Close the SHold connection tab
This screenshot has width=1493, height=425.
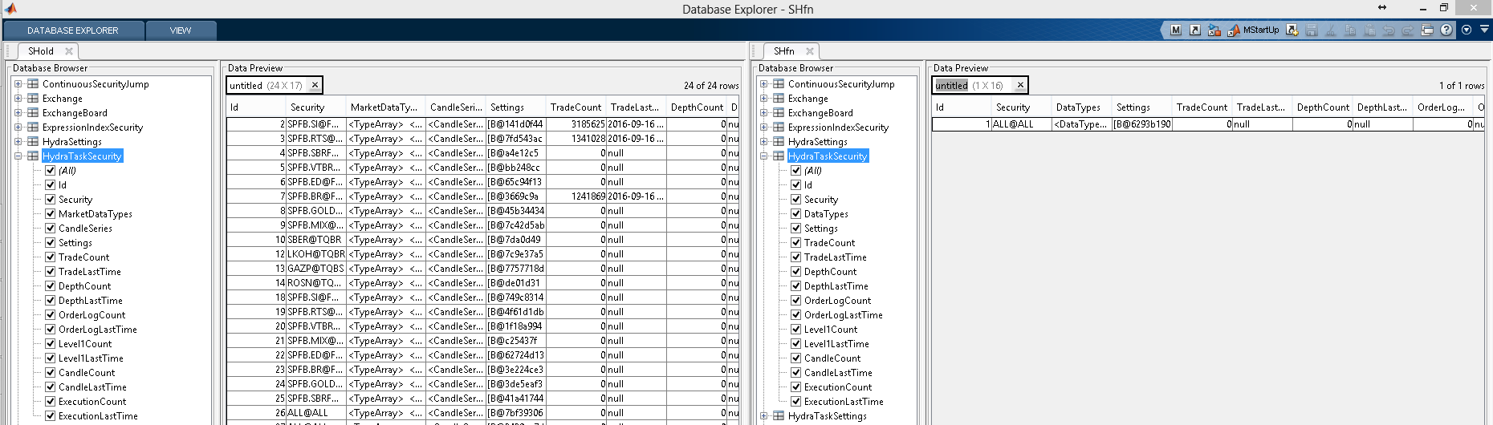[69, 51]
